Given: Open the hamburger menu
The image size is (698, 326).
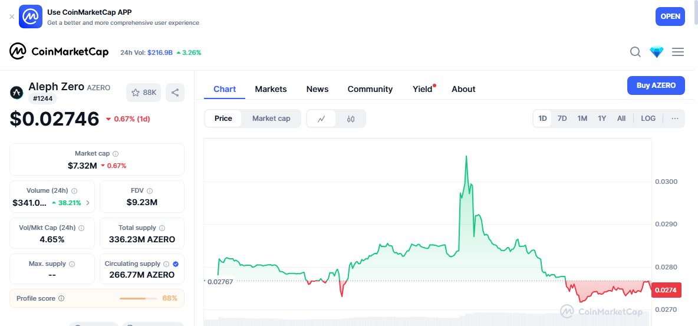Looking at the screenshot, I should [678, 52].
